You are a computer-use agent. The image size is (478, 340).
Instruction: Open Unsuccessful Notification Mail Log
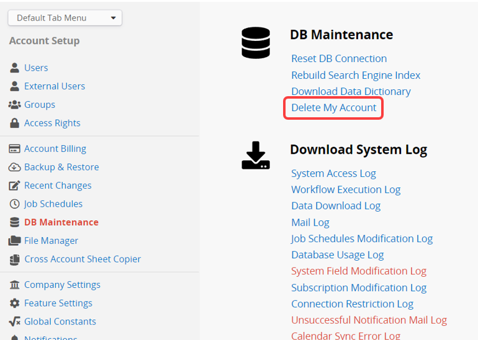coord(369,321)
